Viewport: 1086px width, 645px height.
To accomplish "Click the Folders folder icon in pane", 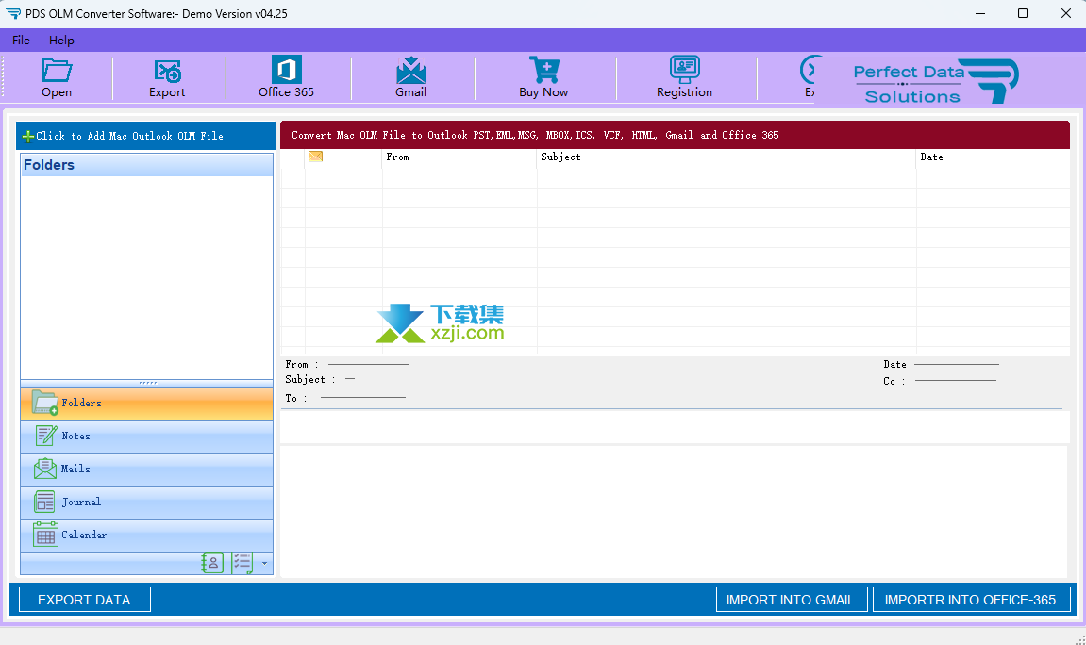I will click(45, 403).
